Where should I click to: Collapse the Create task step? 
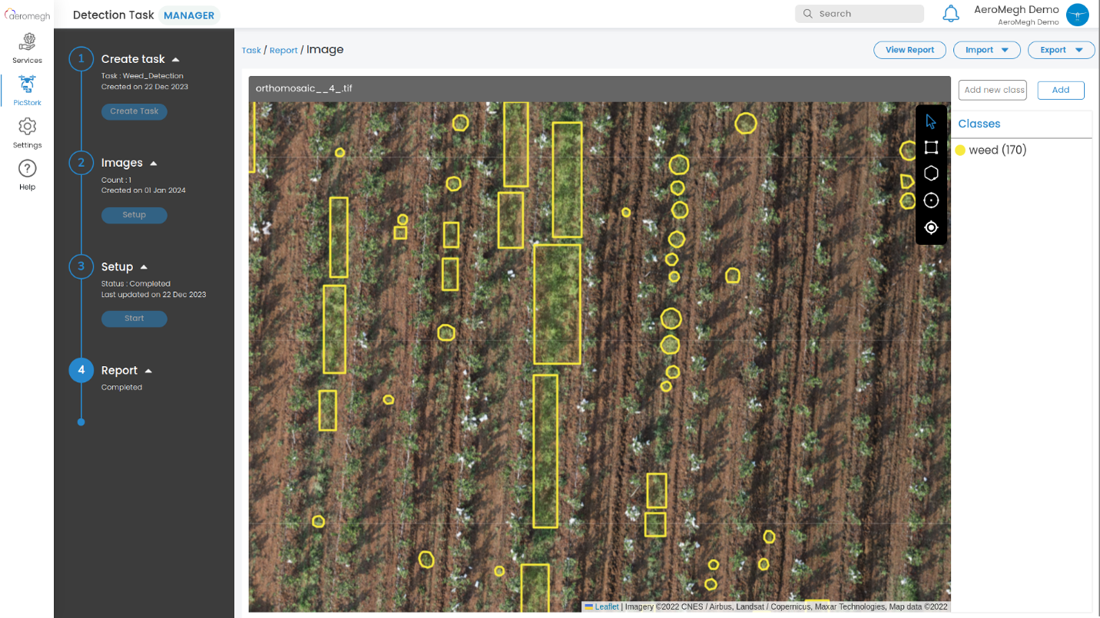coord(175,60)
